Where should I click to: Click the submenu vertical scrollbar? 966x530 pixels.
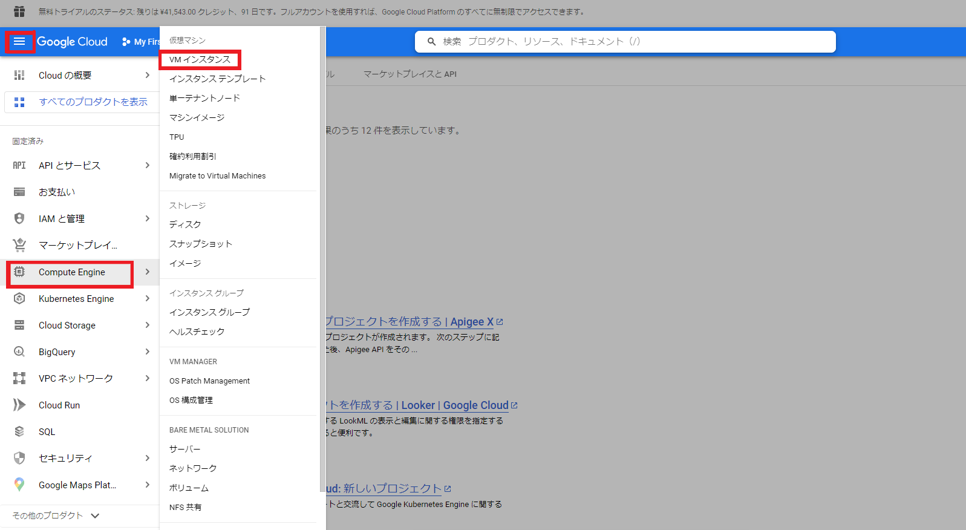[322, 260]
